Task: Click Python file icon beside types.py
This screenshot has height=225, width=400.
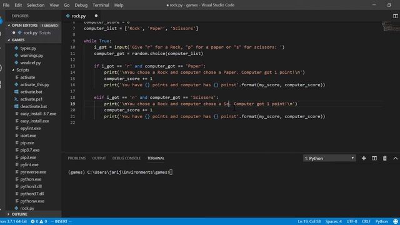Action: point(16,48)
